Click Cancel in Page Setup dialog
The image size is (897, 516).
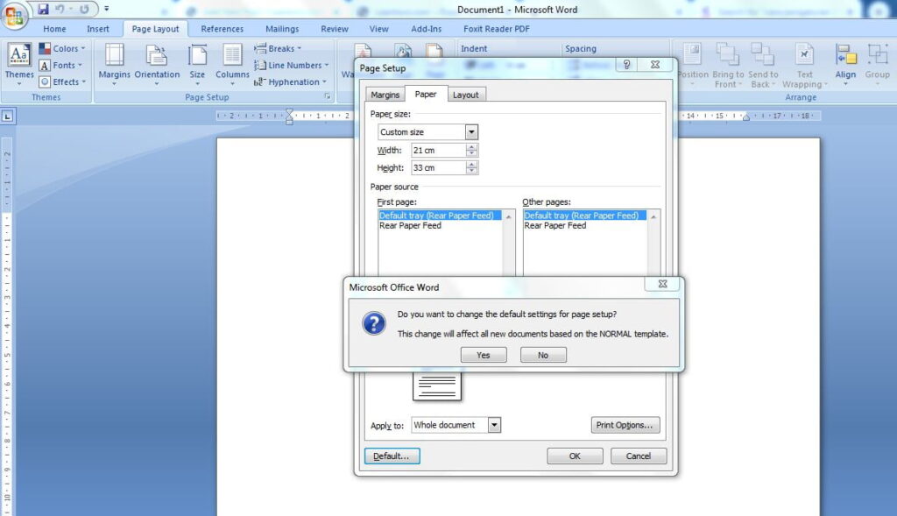pos(639,456)
